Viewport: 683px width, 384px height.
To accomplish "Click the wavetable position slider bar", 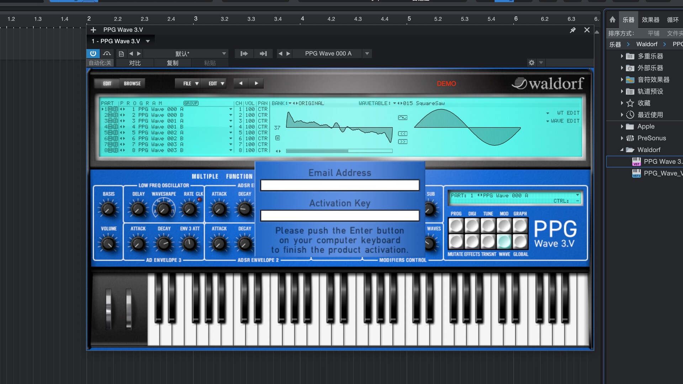I will pyautogui.click(x=339, y=151).
